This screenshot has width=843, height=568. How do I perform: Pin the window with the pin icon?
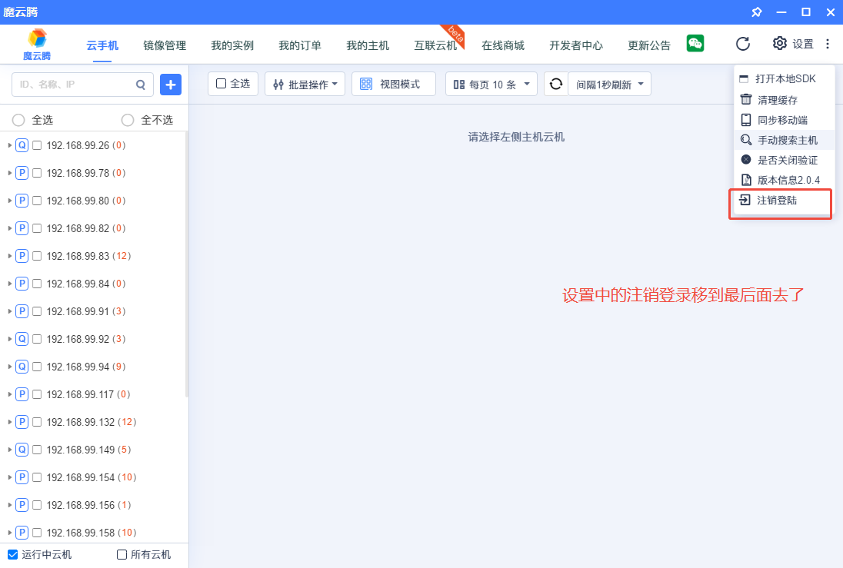point(756,12)
